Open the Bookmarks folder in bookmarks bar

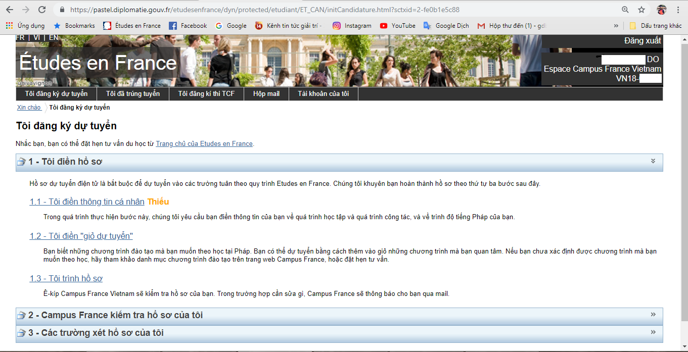click(74, 26)
